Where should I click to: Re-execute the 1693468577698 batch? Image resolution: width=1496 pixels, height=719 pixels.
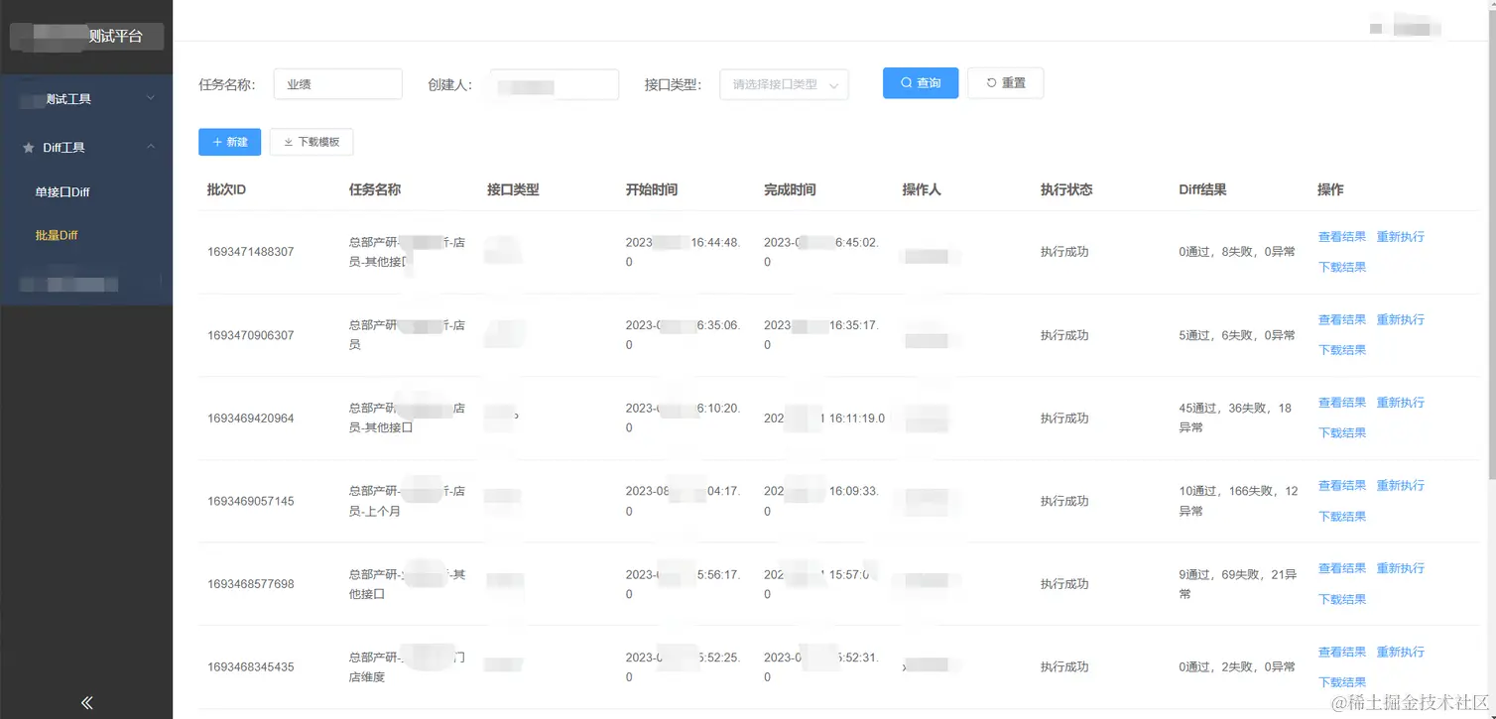point(1400,569)
